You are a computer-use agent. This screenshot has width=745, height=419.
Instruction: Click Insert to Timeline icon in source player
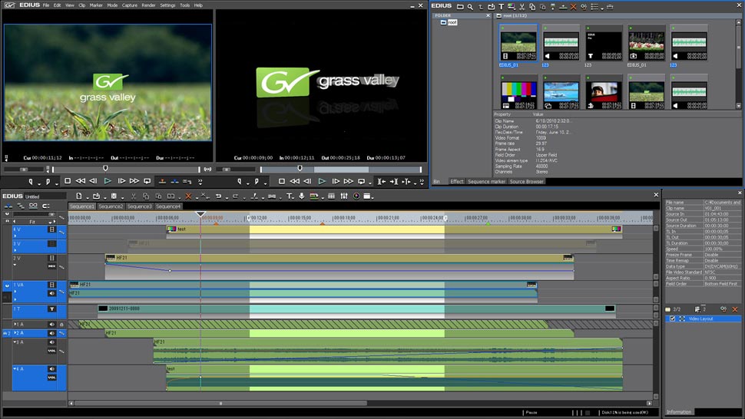(x=163, y=181)
